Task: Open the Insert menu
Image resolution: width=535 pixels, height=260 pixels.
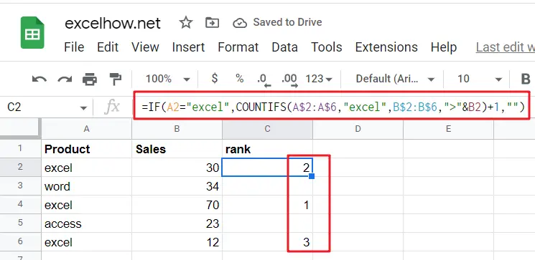Action: coord(188,47)
